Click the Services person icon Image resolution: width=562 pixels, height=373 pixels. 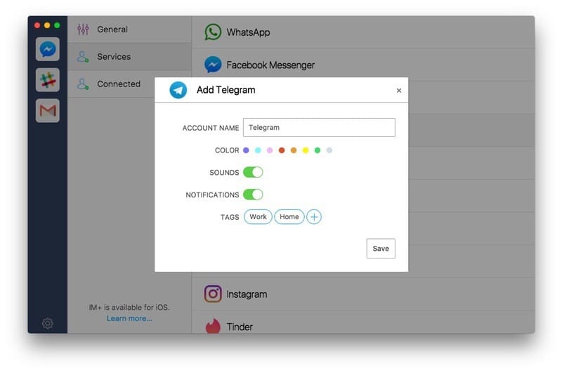83,57
